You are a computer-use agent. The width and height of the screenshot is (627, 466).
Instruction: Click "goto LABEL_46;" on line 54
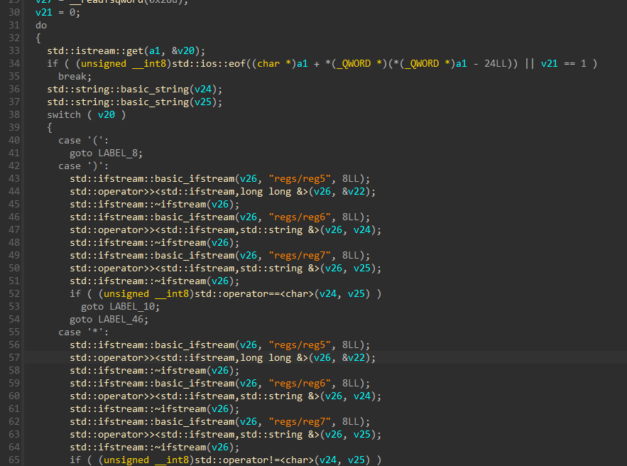(109, 320)
